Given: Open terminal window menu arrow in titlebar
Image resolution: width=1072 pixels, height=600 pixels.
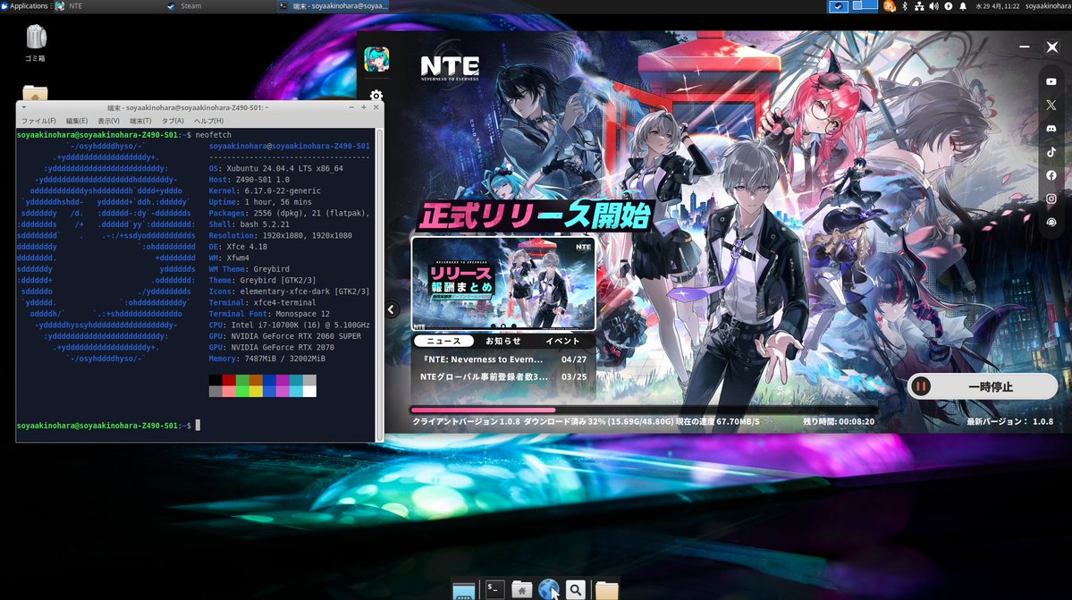Looking at the screenshot, I should click(24, 107).
